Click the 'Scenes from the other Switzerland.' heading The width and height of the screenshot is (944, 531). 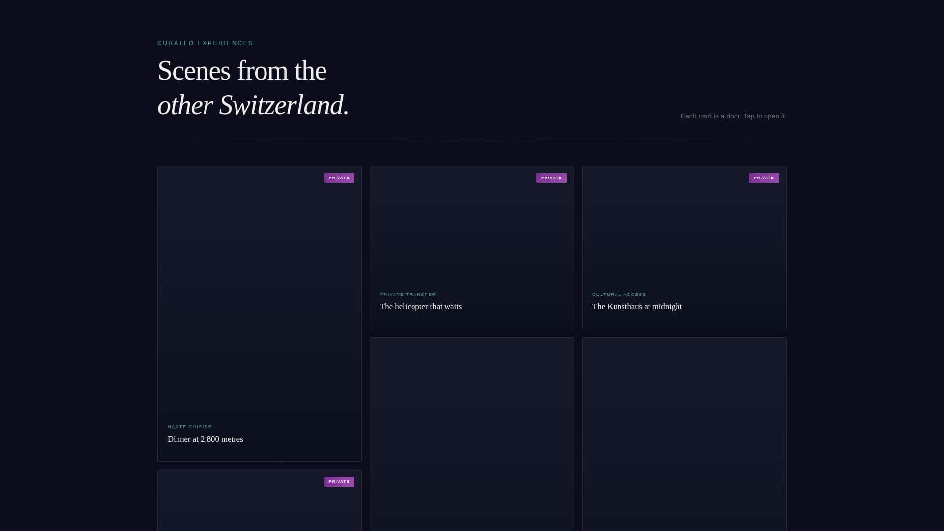tap(253, 88)
